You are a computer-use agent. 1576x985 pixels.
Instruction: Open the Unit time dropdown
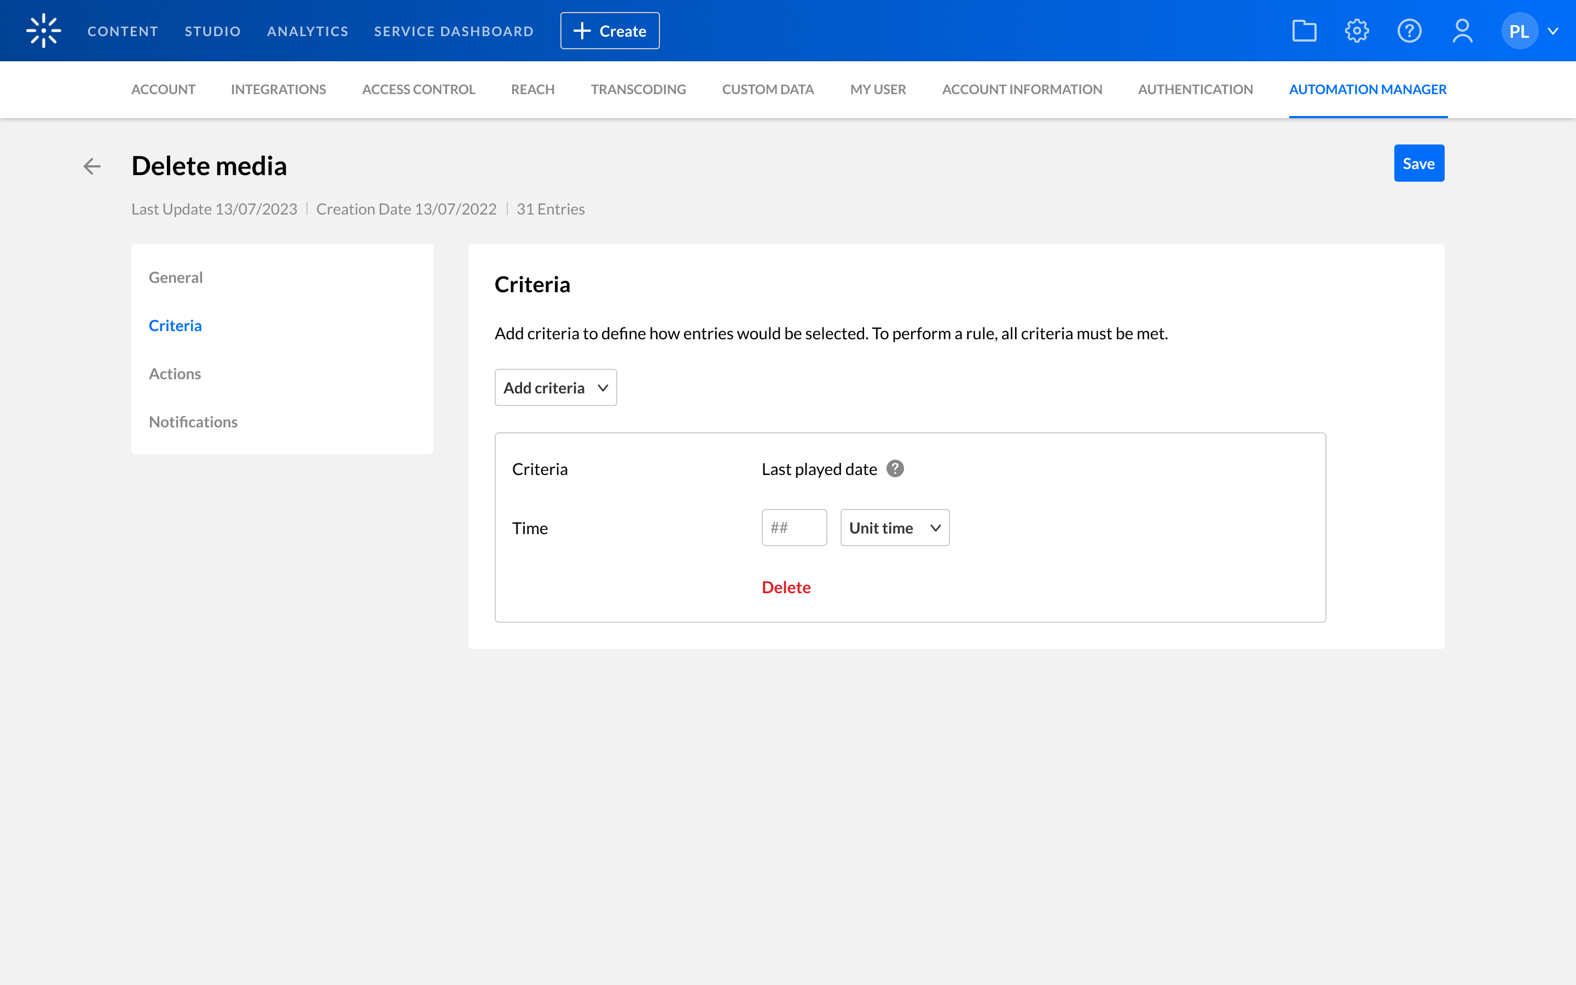tap(894, 528)
